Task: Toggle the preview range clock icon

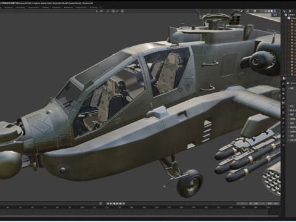Action: (x=250, y=203)
